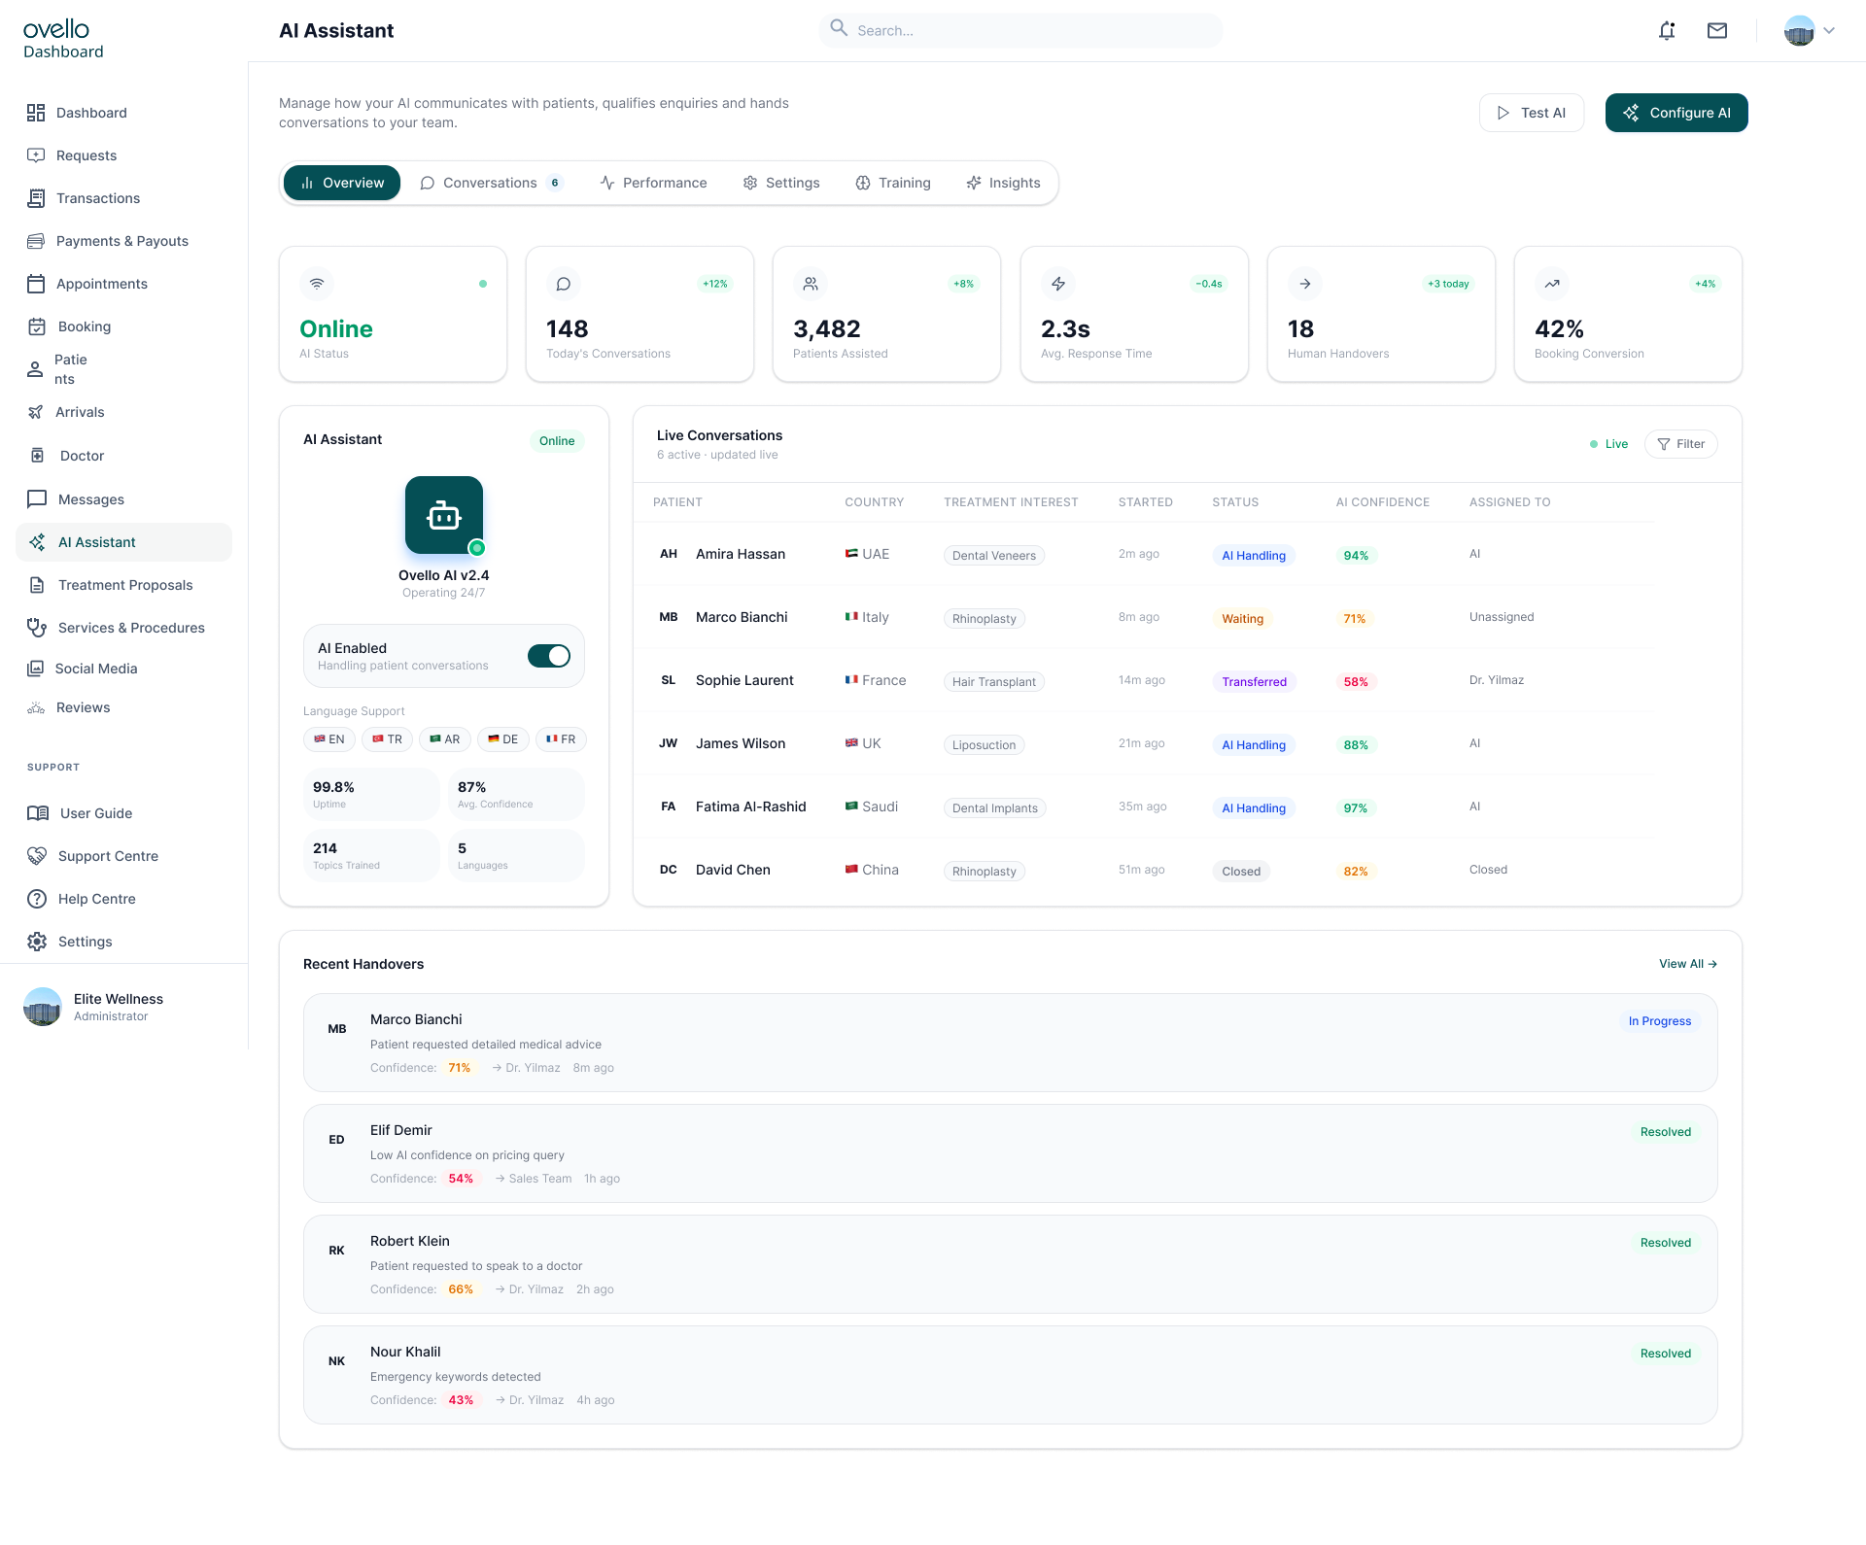
Task: Open the notifications bell icon
Action: [x=1667, y=31]
